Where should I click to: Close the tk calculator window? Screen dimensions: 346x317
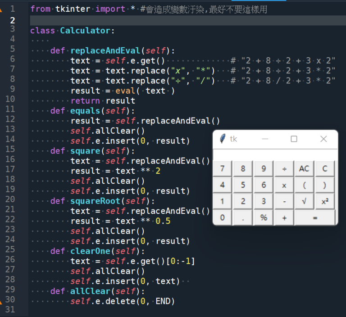(323, 139)
